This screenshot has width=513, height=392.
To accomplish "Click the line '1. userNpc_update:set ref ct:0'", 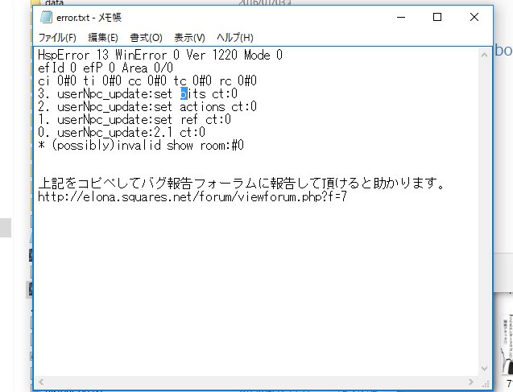I will (134, 119).
